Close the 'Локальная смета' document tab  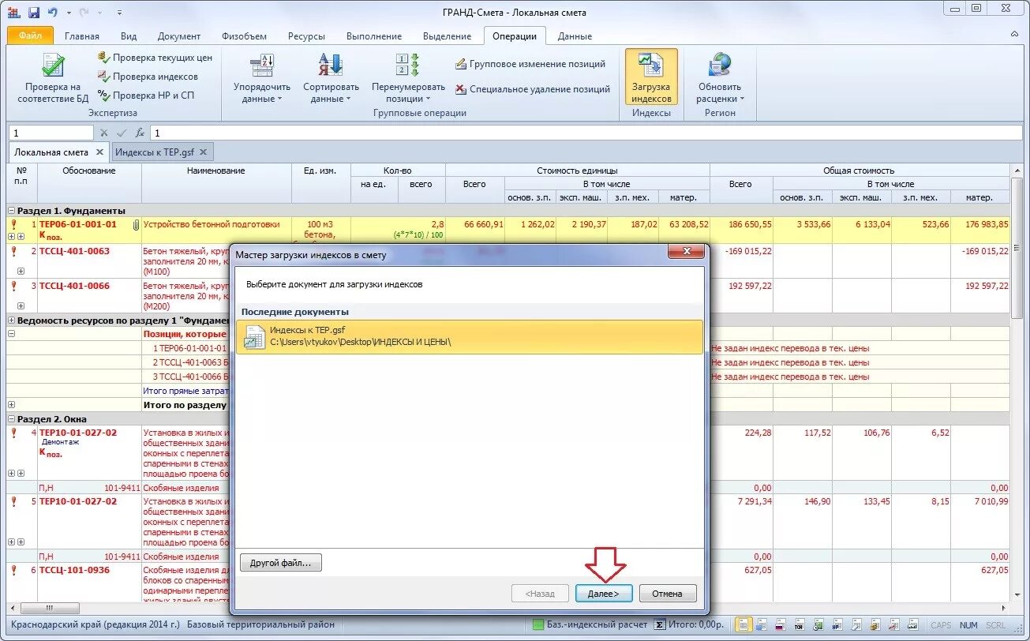point(99,152)
